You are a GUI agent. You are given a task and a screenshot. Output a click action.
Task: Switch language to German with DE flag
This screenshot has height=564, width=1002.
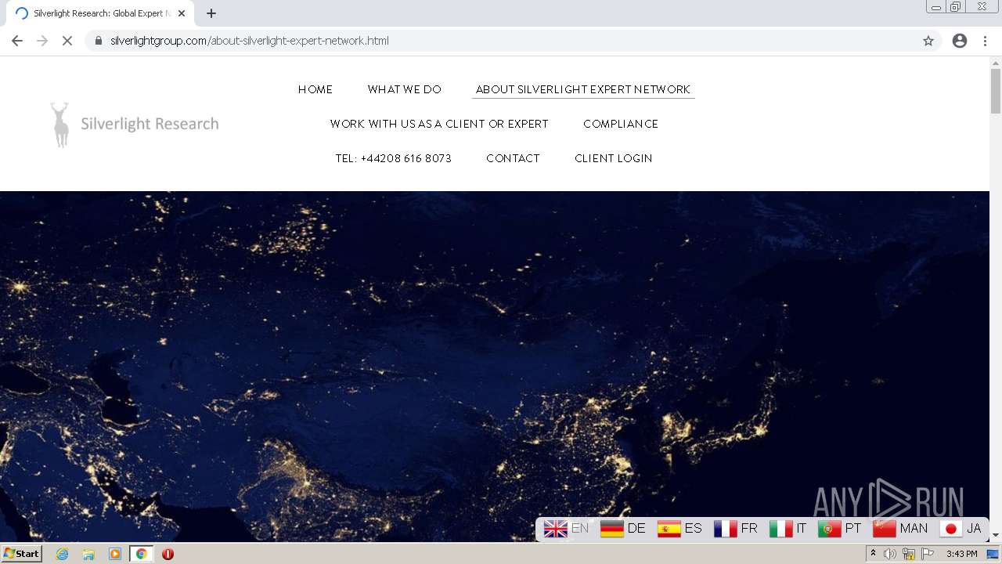pos(623,529)
